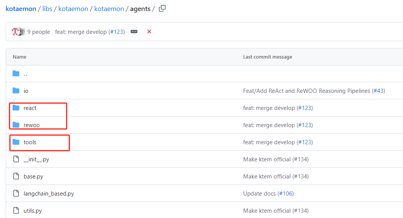Image resolution: width=403 pixels, height=218 pixels.
Task: Open the #43 pull request link
Action: 379,91
